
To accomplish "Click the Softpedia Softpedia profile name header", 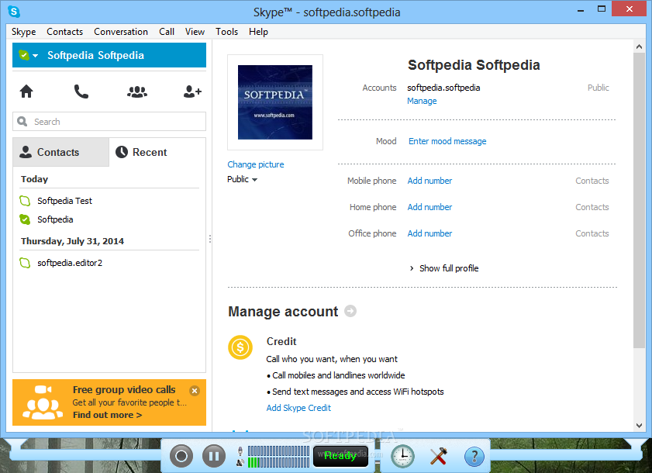I will (474, 65).
